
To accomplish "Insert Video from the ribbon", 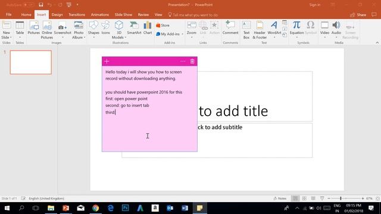I will point(324,30).
